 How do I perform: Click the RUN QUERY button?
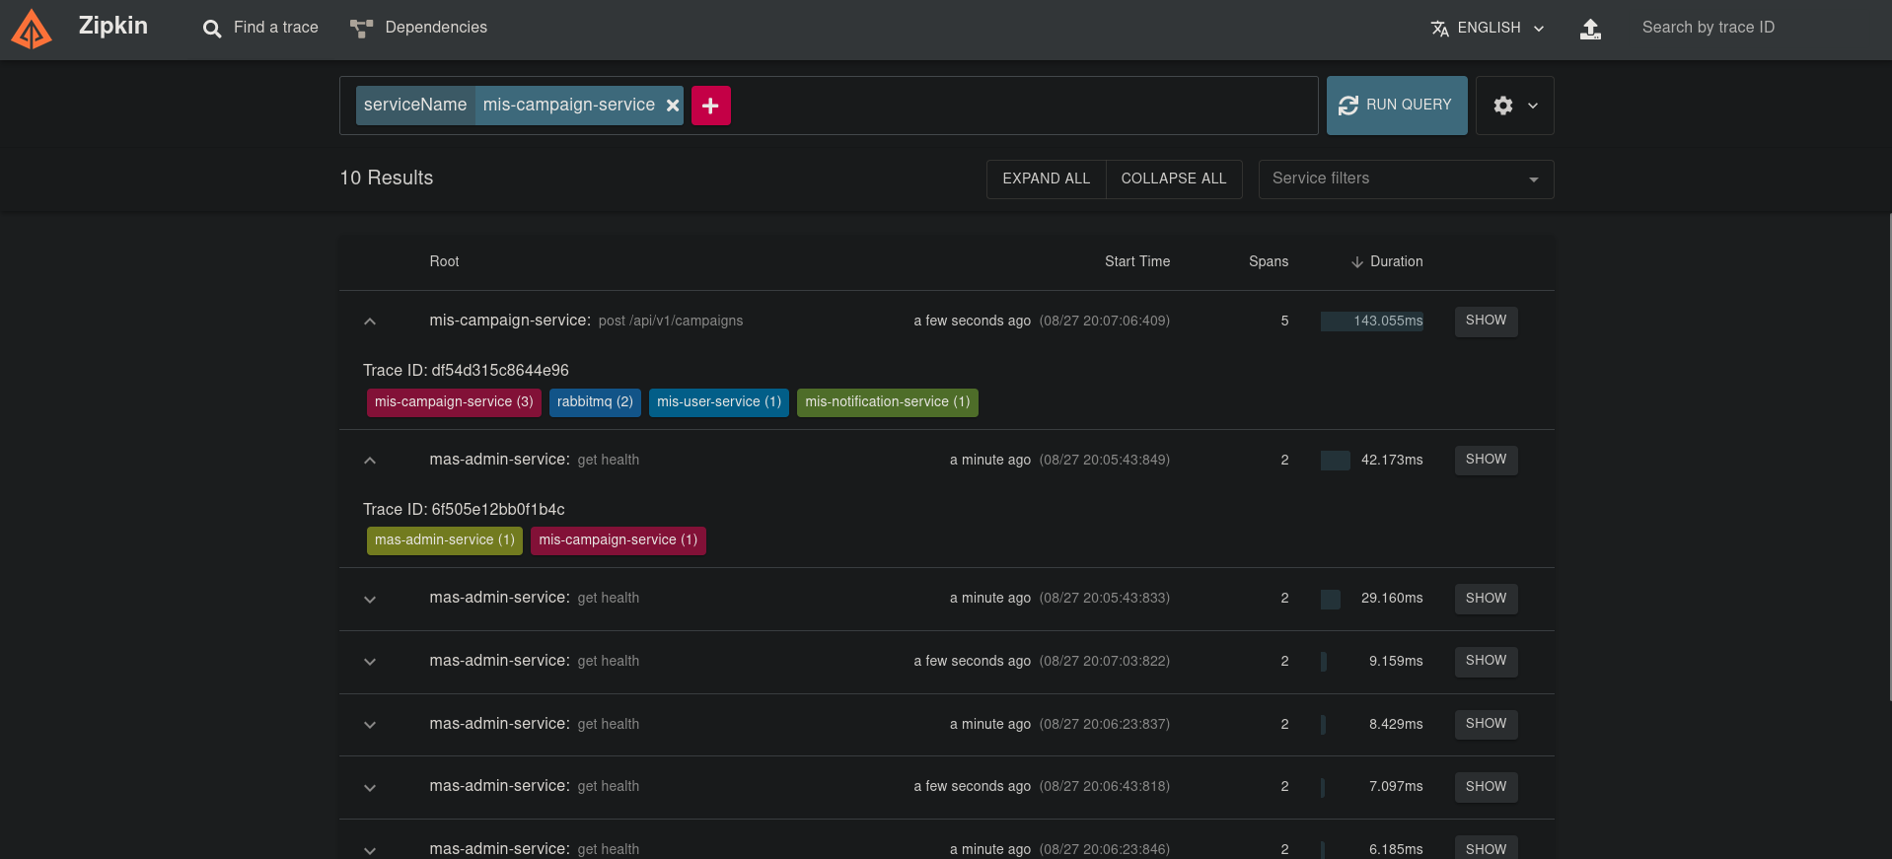click(x=1397, y=105)
